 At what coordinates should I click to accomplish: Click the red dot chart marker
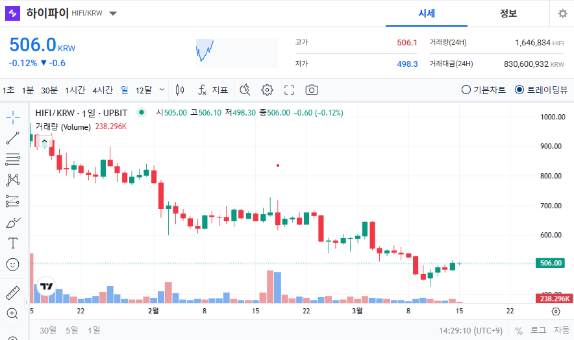(278, 165)
